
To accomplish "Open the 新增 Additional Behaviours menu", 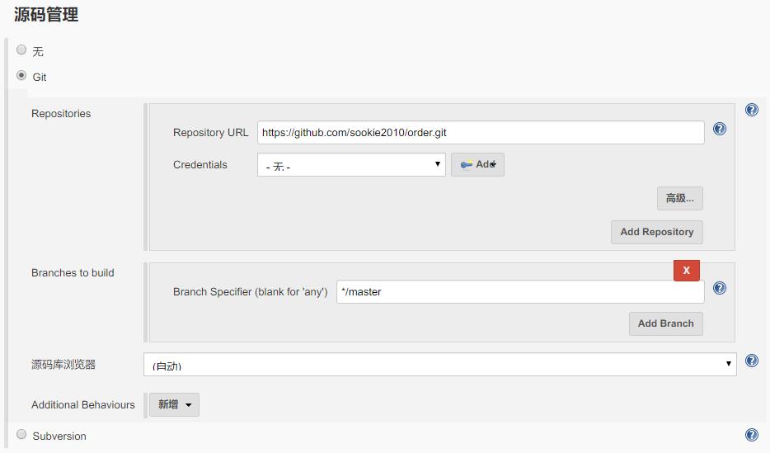I will click(174, 404).
